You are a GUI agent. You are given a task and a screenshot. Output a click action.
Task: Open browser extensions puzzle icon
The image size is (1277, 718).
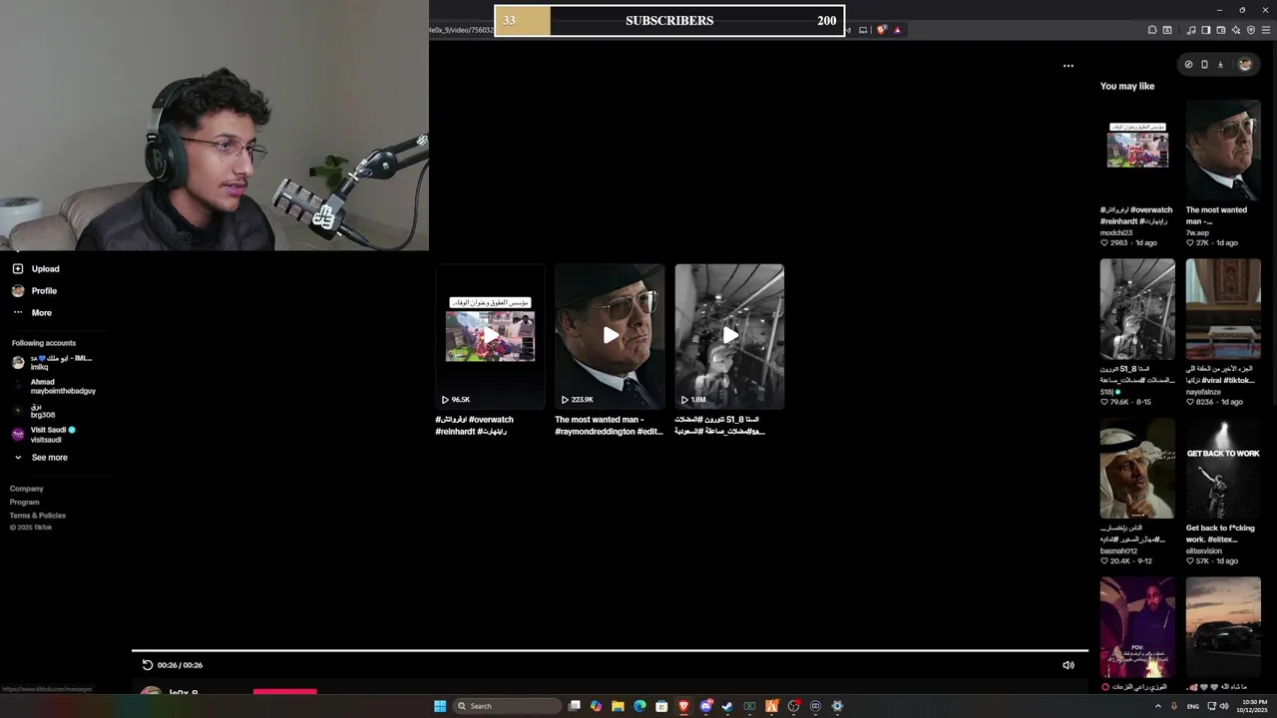pos(1152,30)
